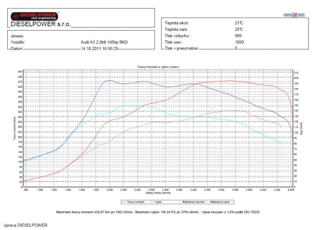Click the úprava DIESELPOWER footer text
Image resolution: width=313 pixels, height=230 pixels.
click(x=26, y=225)
